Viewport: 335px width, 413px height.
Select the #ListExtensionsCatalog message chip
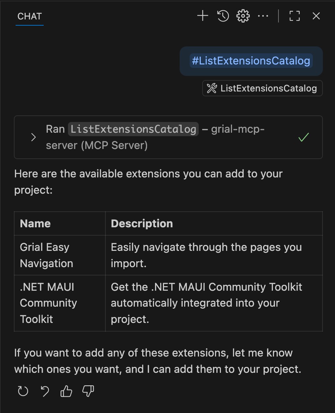[x=250, y=61]
